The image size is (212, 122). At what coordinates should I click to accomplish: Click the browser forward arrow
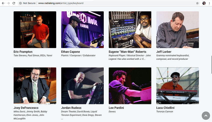8,3
